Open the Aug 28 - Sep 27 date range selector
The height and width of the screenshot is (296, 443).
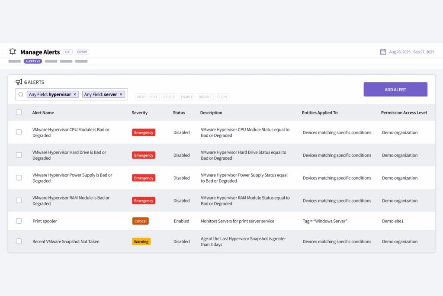411,51
